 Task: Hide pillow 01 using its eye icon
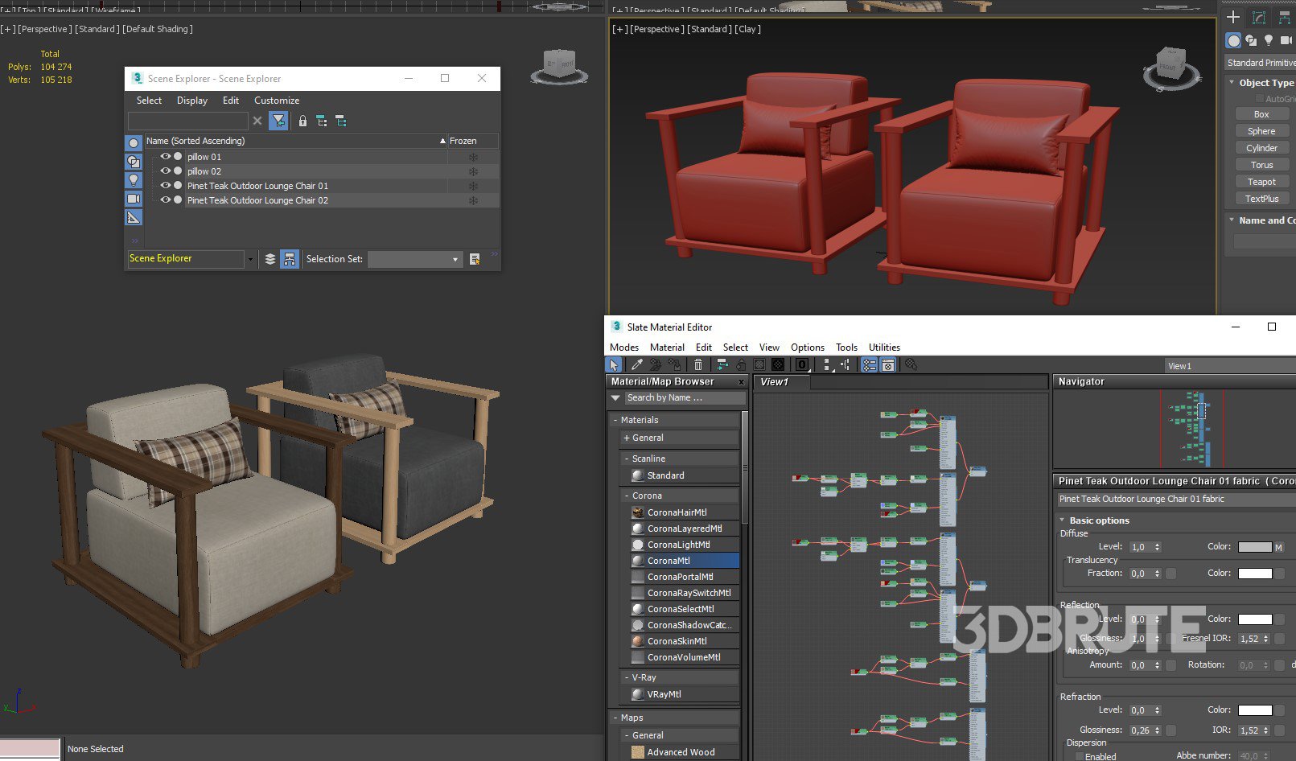[165, 157]
